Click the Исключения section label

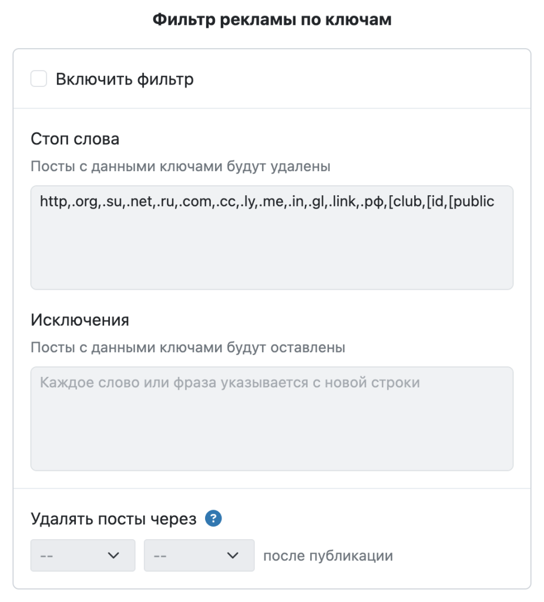pos(79,321)
